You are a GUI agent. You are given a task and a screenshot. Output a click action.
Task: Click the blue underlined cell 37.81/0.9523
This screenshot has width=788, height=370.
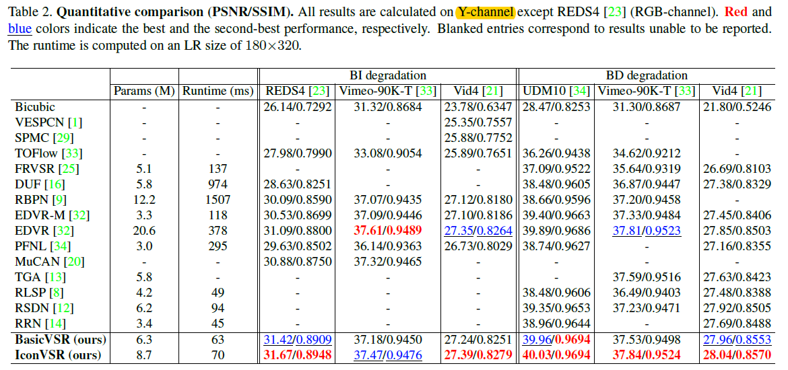[646, 231]
